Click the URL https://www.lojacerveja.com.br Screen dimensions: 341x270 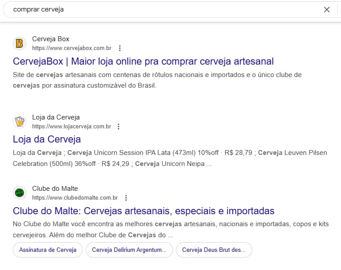pyautogui.click(x=72, y=127)
